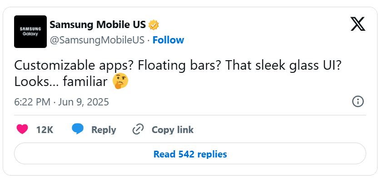
Task: Click the blue reply bubble icon
Action: [x=78, y=129]
